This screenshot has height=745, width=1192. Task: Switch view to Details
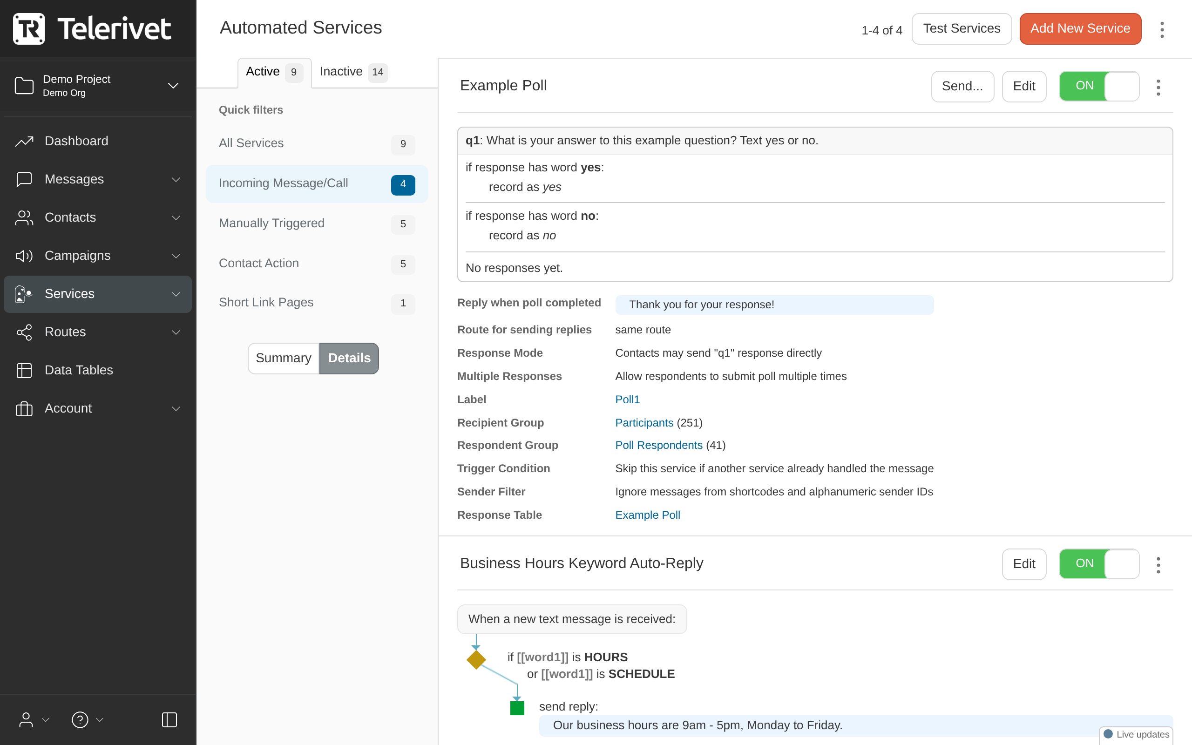(349, 358)
